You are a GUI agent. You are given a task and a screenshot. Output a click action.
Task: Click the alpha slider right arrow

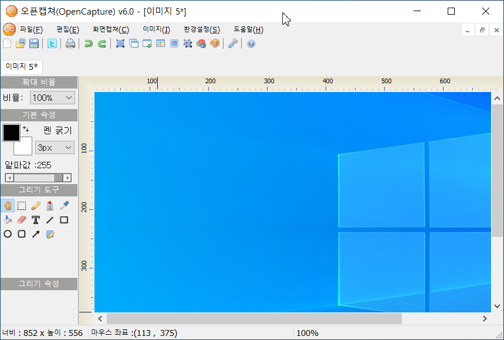(x=67, y=178)
